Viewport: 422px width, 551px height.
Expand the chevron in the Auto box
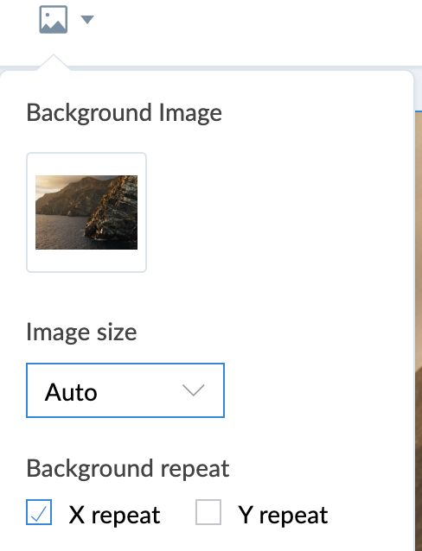point(193,390)
